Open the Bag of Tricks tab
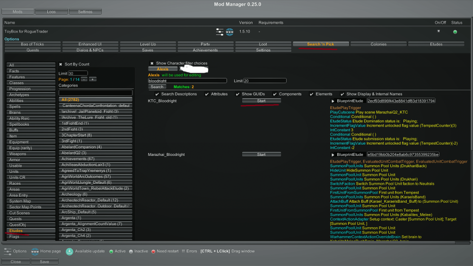The image size is (473, 266). 33,44
